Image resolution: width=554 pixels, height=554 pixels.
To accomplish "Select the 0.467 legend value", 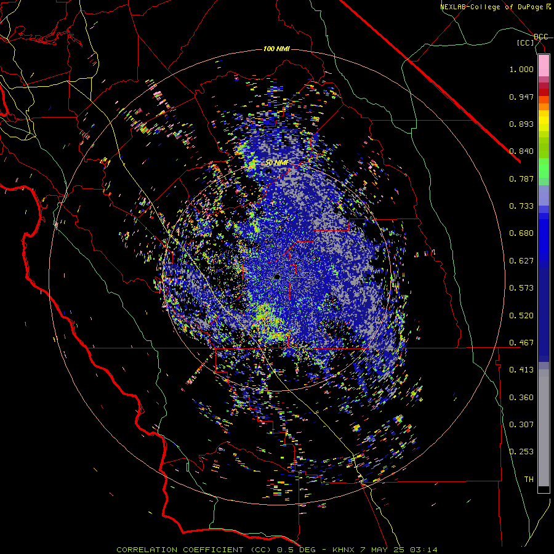I will pos(521,343).
